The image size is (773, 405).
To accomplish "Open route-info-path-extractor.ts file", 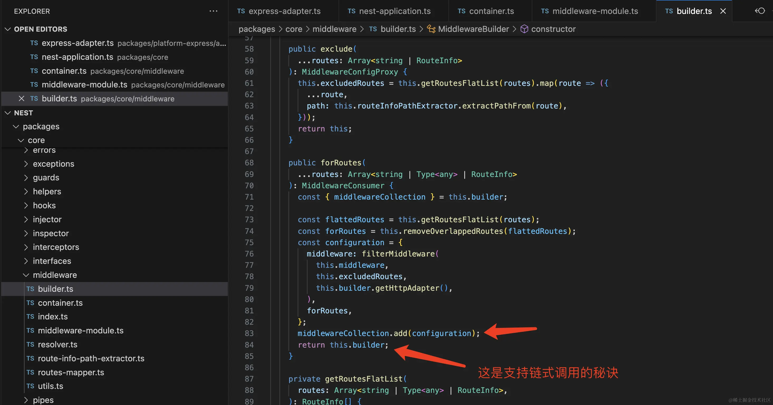I will coord(115,358).
